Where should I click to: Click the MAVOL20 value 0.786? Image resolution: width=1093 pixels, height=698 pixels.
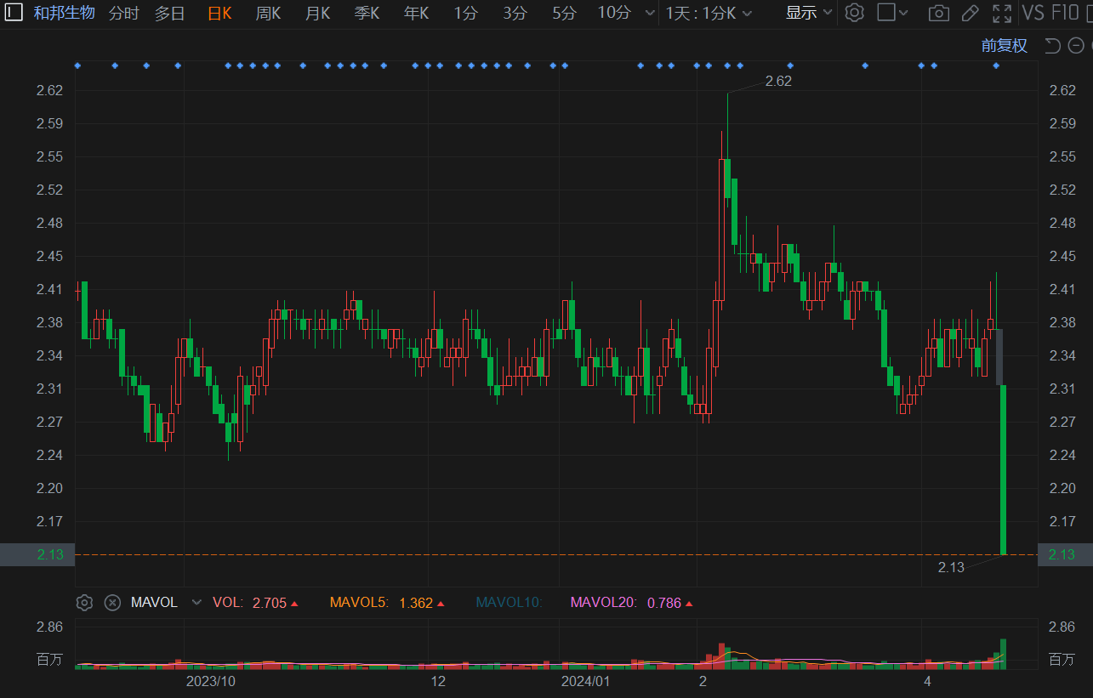(x=664, y=603)
